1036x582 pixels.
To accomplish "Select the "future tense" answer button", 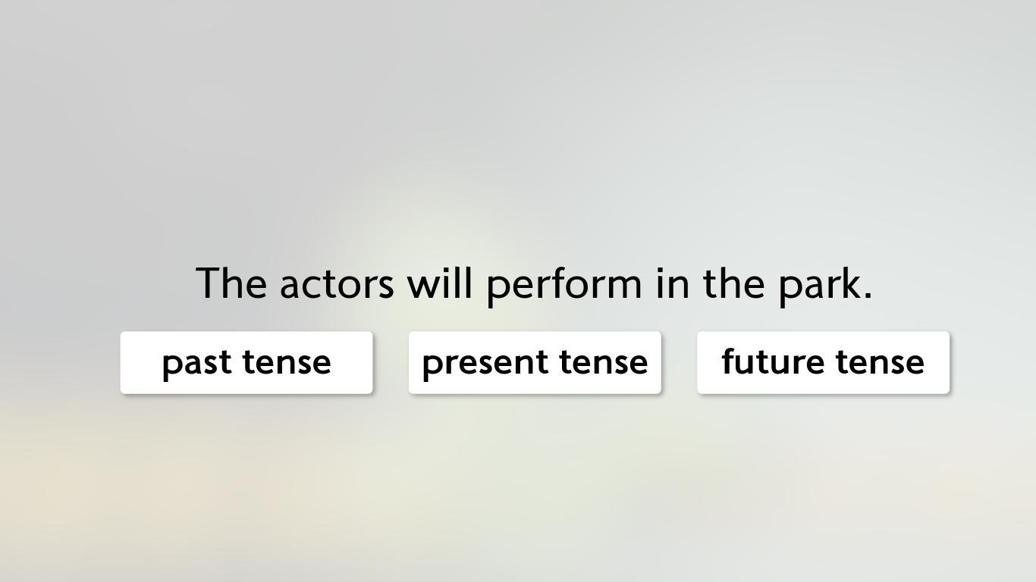I will tap(823, 362).
